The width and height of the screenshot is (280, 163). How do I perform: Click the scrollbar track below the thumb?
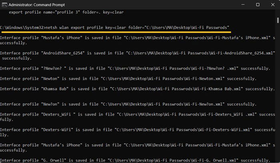(x=278, y=93)
